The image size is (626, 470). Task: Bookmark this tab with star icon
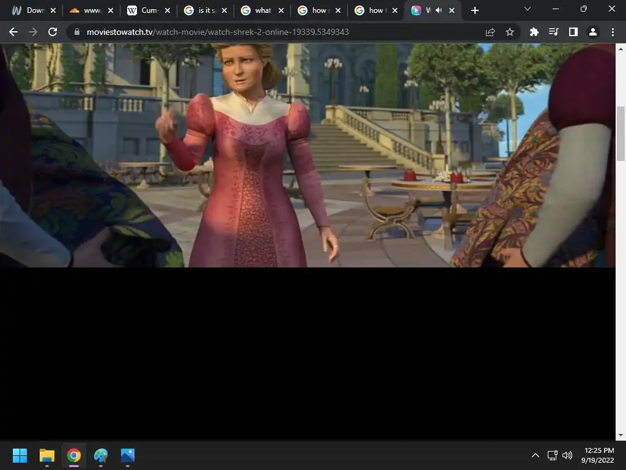[510, 32]
